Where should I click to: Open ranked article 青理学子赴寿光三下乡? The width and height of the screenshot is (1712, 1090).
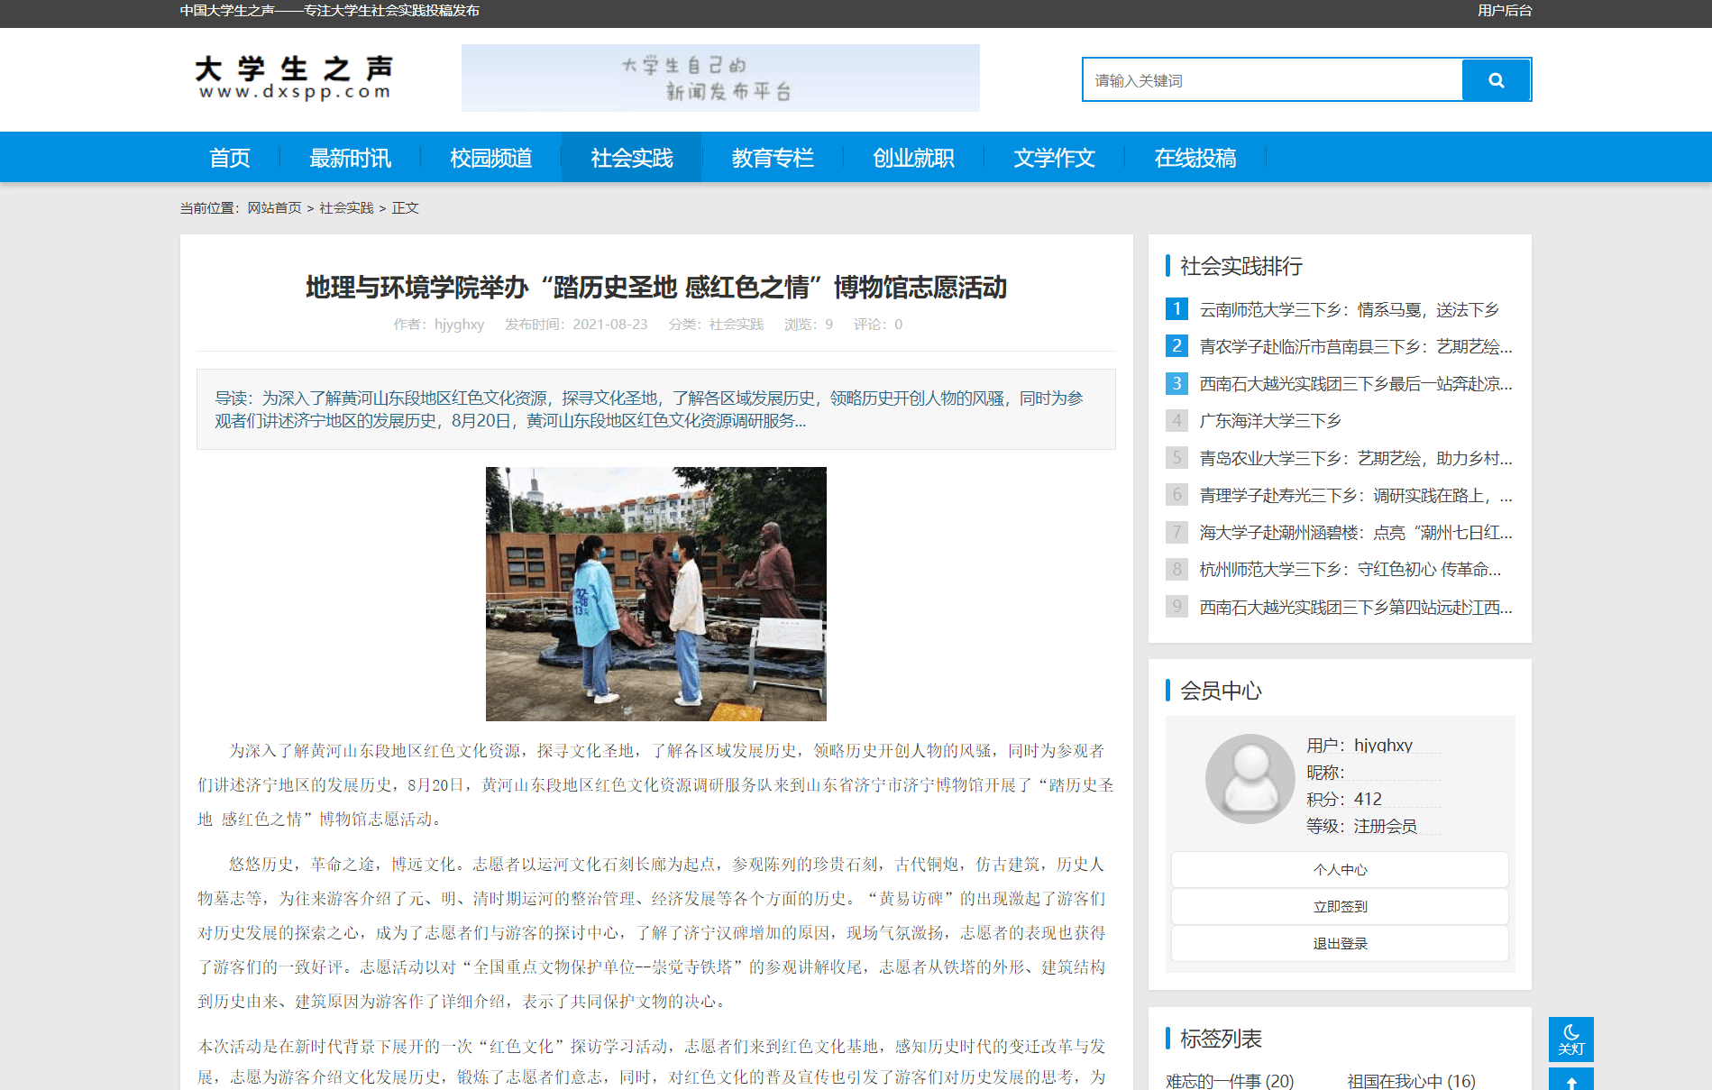(1356, 496)
